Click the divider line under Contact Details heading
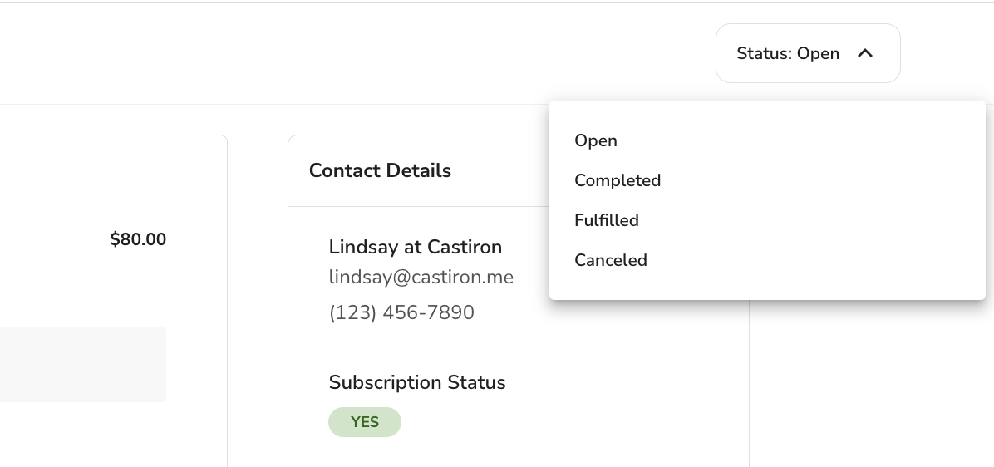This screenshot has width=994, height=467. tap(418, 207)
